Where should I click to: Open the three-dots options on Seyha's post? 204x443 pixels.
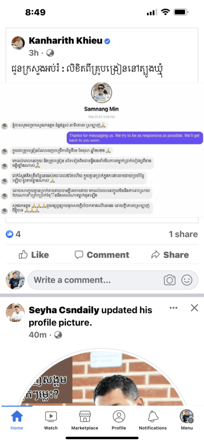(x=173, y=308)
